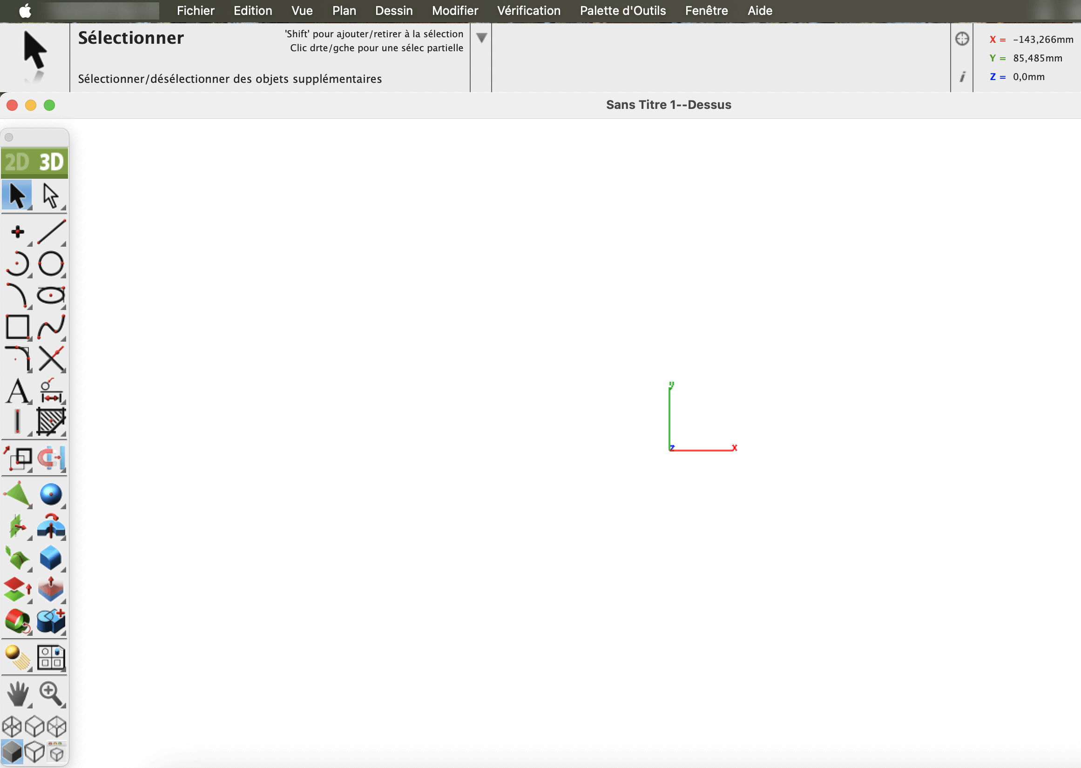Switch tool palette to 3D mode

[x=51, y=162]
